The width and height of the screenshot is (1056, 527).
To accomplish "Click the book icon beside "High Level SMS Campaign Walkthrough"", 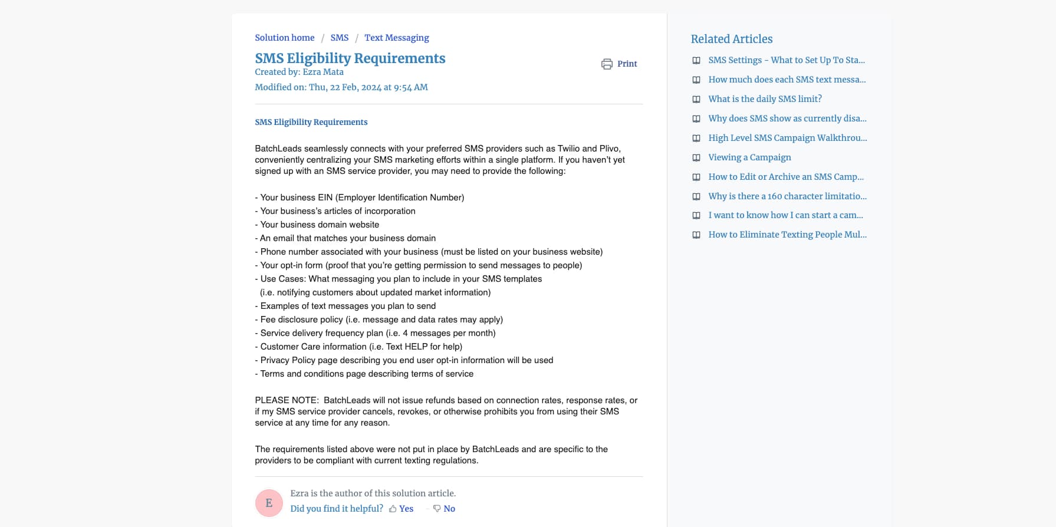I will coord(696,138).
